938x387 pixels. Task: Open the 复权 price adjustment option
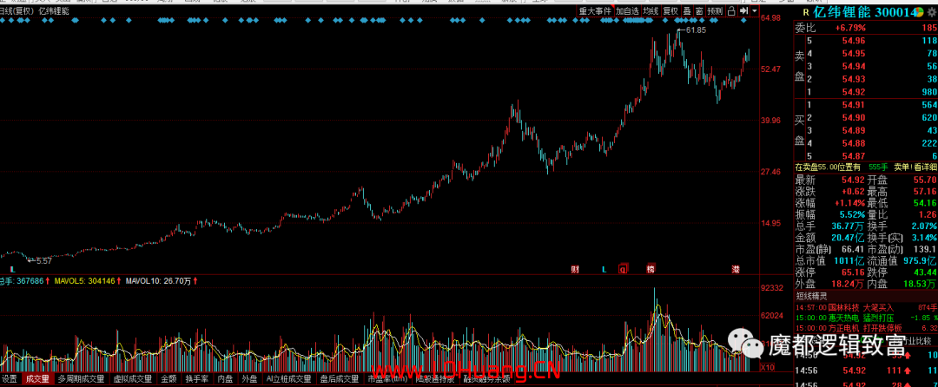click(x=670, y=11)
